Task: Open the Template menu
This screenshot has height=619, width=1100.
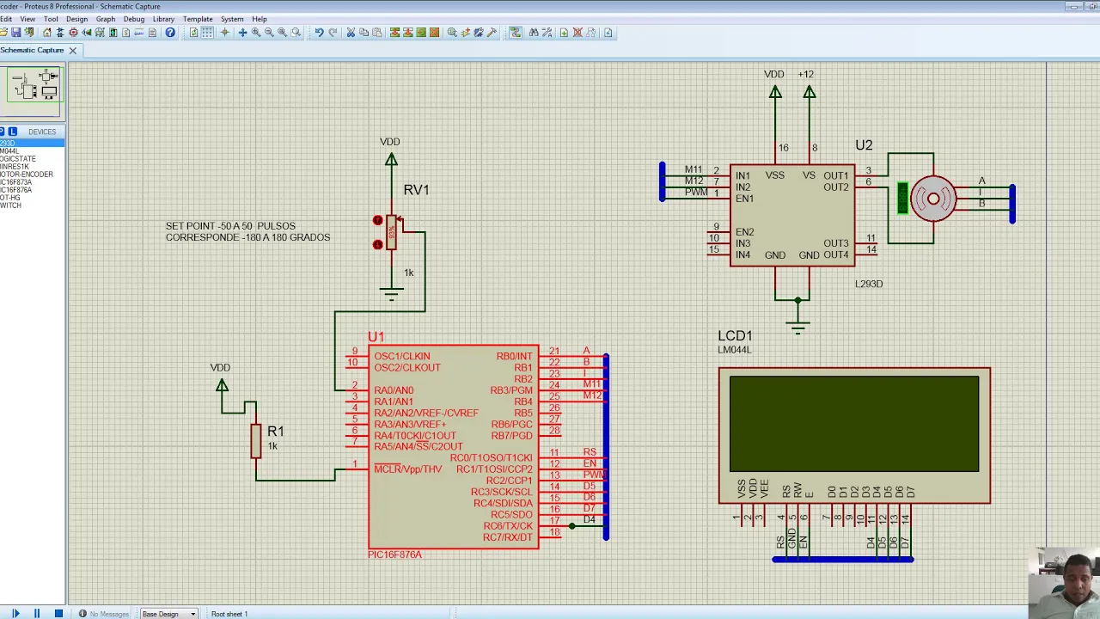Action: [x=198, y=19]
